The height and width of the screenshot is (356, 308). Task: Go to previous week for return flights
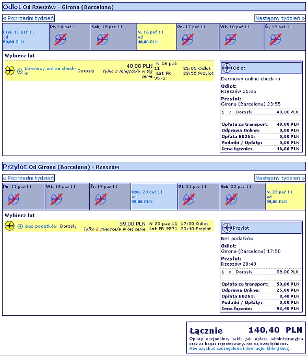[x=28, y=178]
